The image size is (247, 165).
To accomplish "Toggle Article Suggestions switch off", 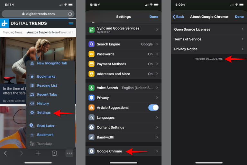I will pos(153,108).
